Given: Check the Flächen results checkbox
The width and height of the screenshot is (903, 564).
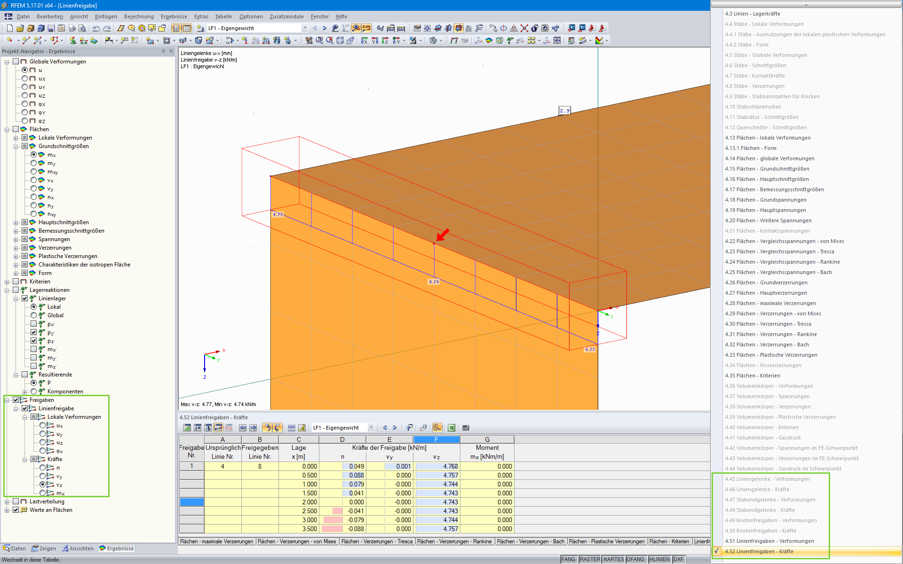Looking at the screenshot, I should (x=16, y=129).
